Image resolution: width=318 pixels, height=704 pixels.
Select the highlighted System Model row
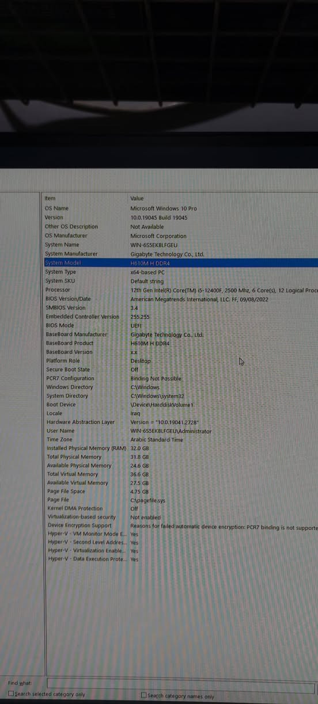[x=180, y=263]
